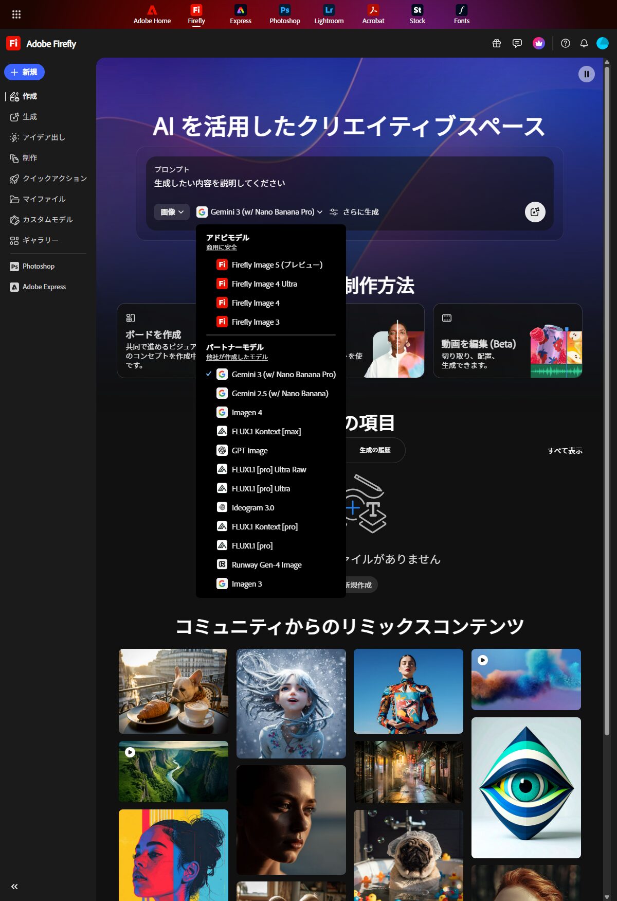Click the 商用に安全 link
The width and height of the screenshot is (617, 901).
[x=222, y=248]
